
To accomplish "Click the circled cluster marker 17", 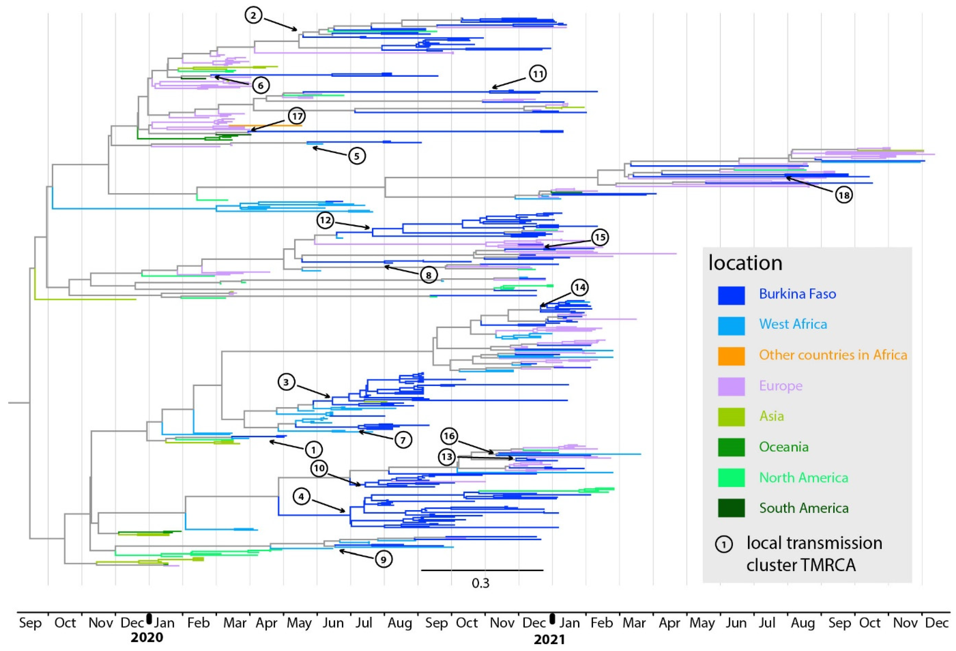I will (x=297, y=116).
